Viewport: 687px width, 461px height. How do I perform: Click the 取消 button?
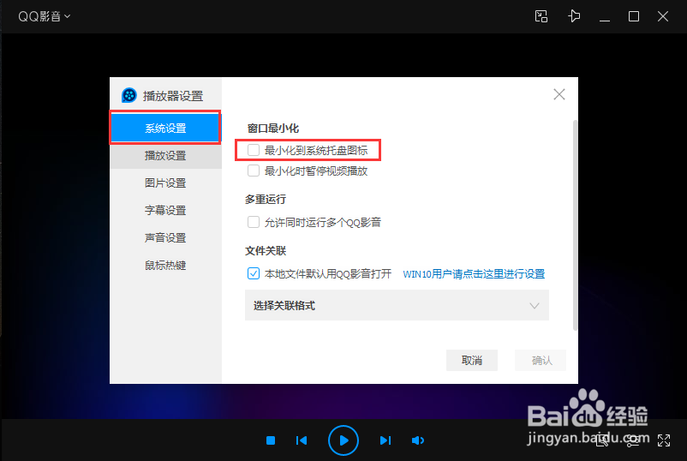pos(472,360)
